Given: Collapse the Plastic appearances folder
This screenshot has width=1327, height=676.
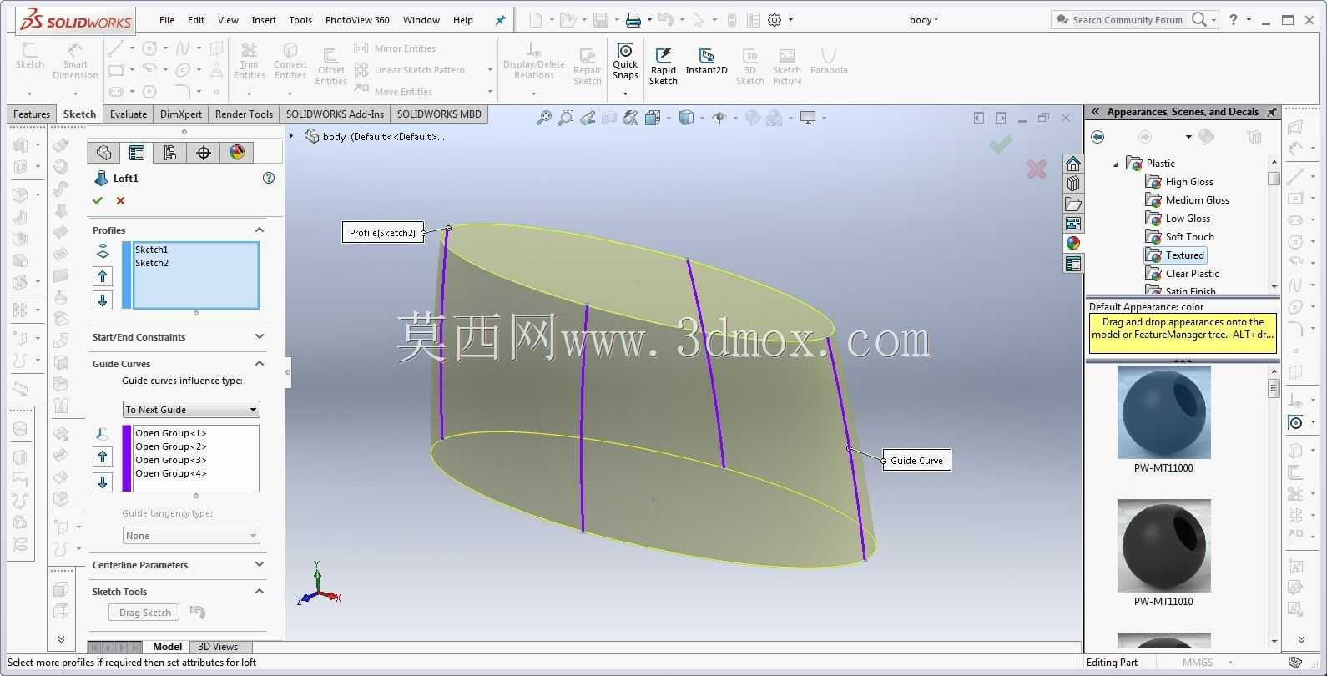Looking at the screenshot, I should coord(1117,164).
